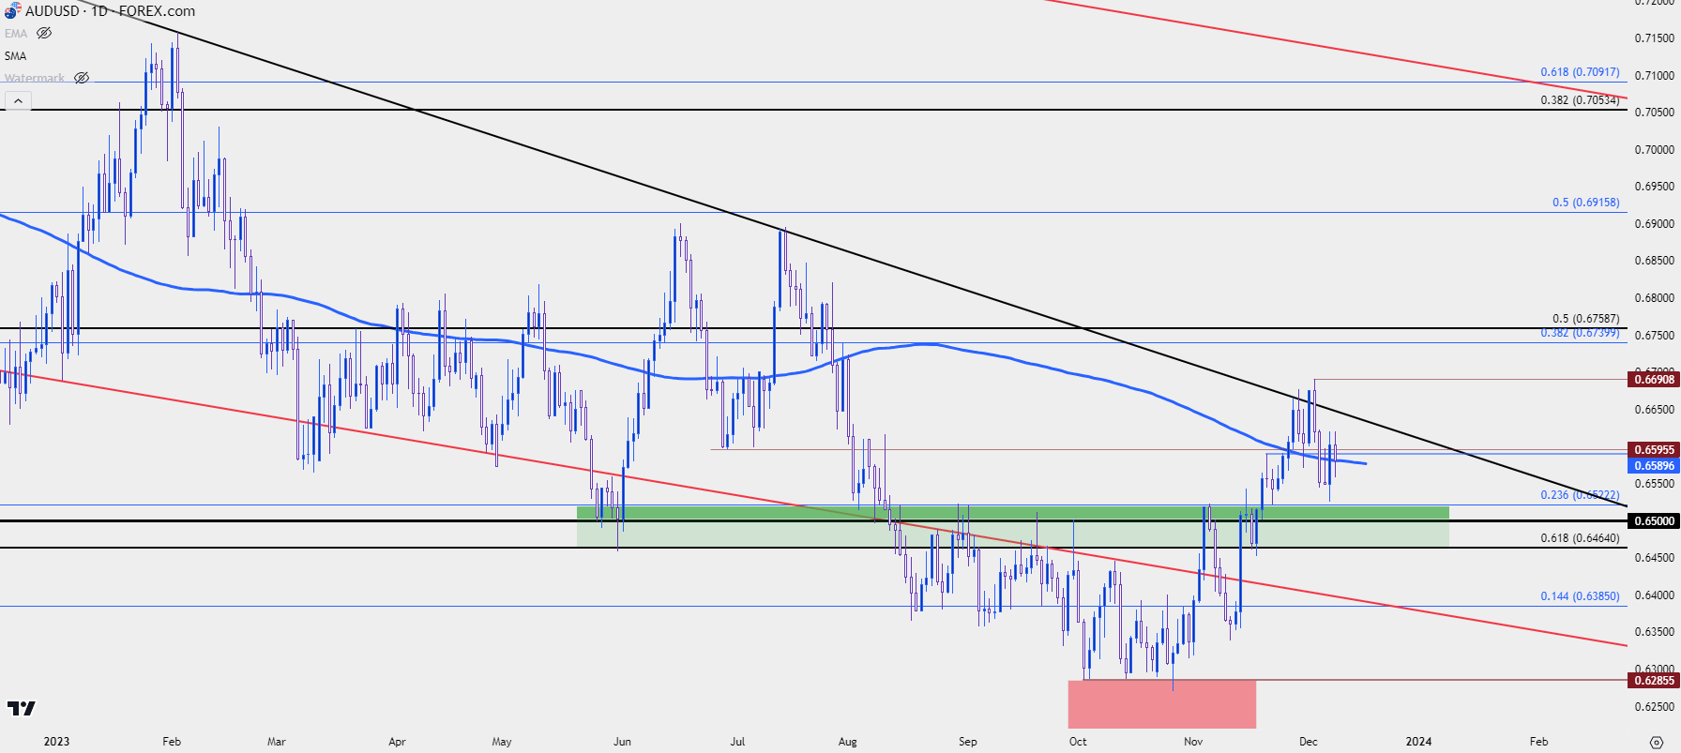Click the 0.65955 red price label
Screen dimensions: 1681x753
click(1654, 450)
